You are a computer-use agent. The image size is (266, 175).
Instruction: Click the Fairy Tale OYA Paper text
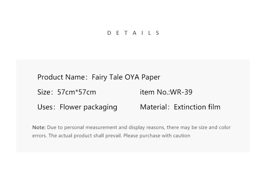pyautogui.click(x=126, y=77)
